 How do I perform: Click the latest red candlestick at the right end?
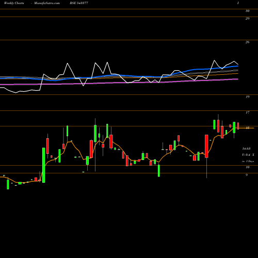(238, 126)
